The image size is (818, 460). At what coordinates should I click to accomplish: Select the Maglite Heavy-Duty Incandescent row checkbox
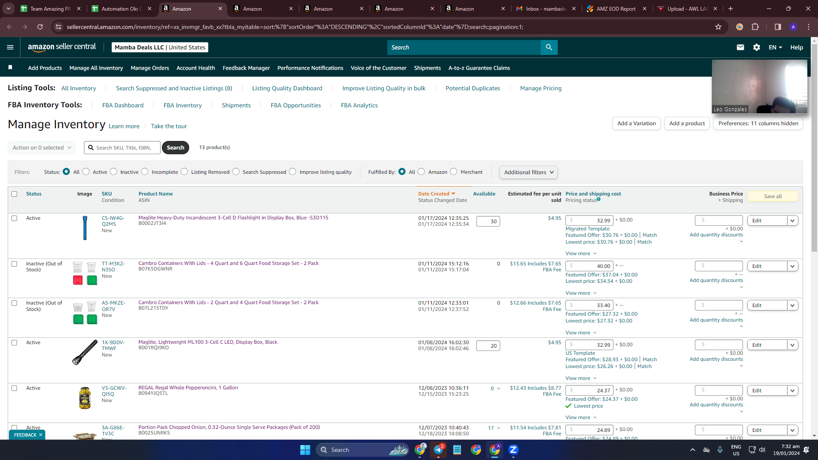tap(14, 218)
